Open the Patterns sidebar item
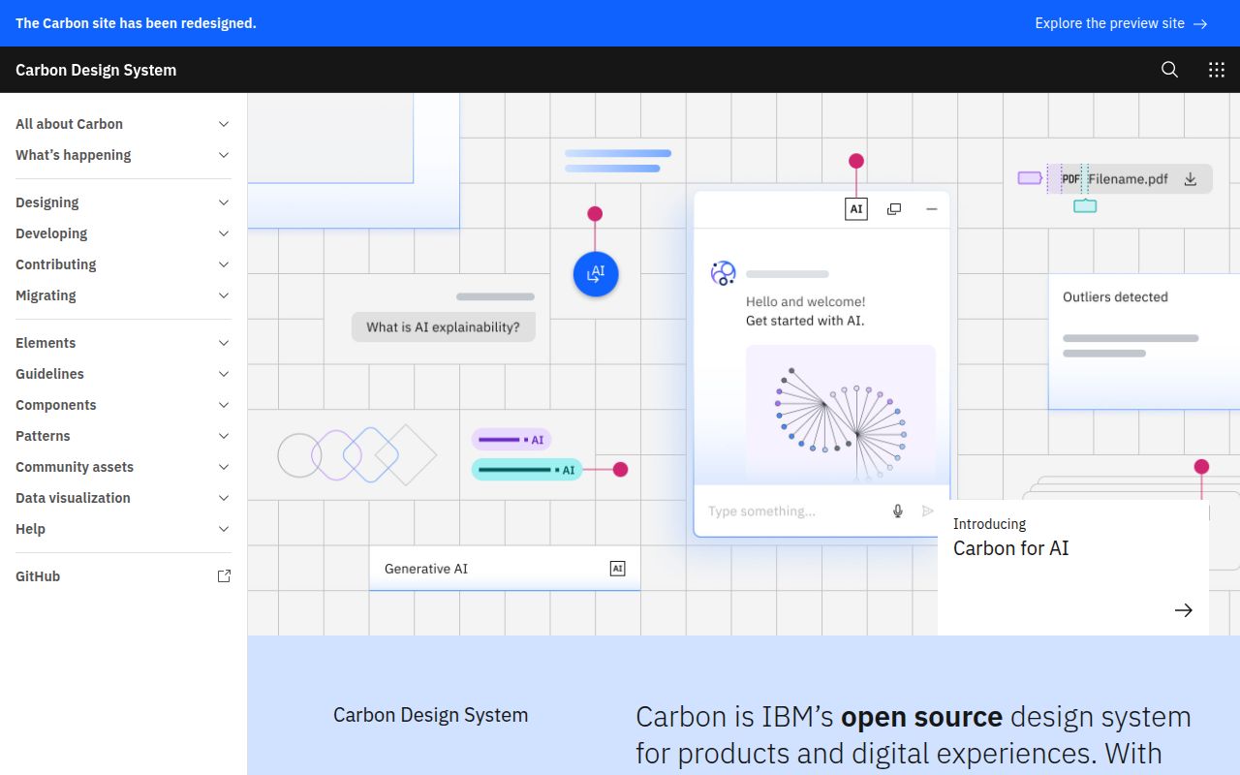 coord(123,436)
